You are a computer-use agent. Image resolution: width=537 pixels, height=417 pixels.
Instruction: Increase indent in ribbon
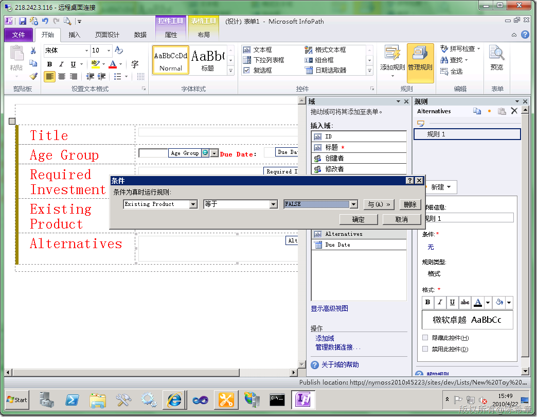pos(102,76)
